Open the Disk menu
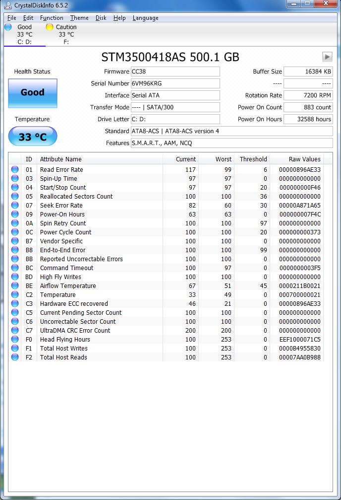Image resolution: width=341 pixels, height=500 pixels. pos(101,18)
